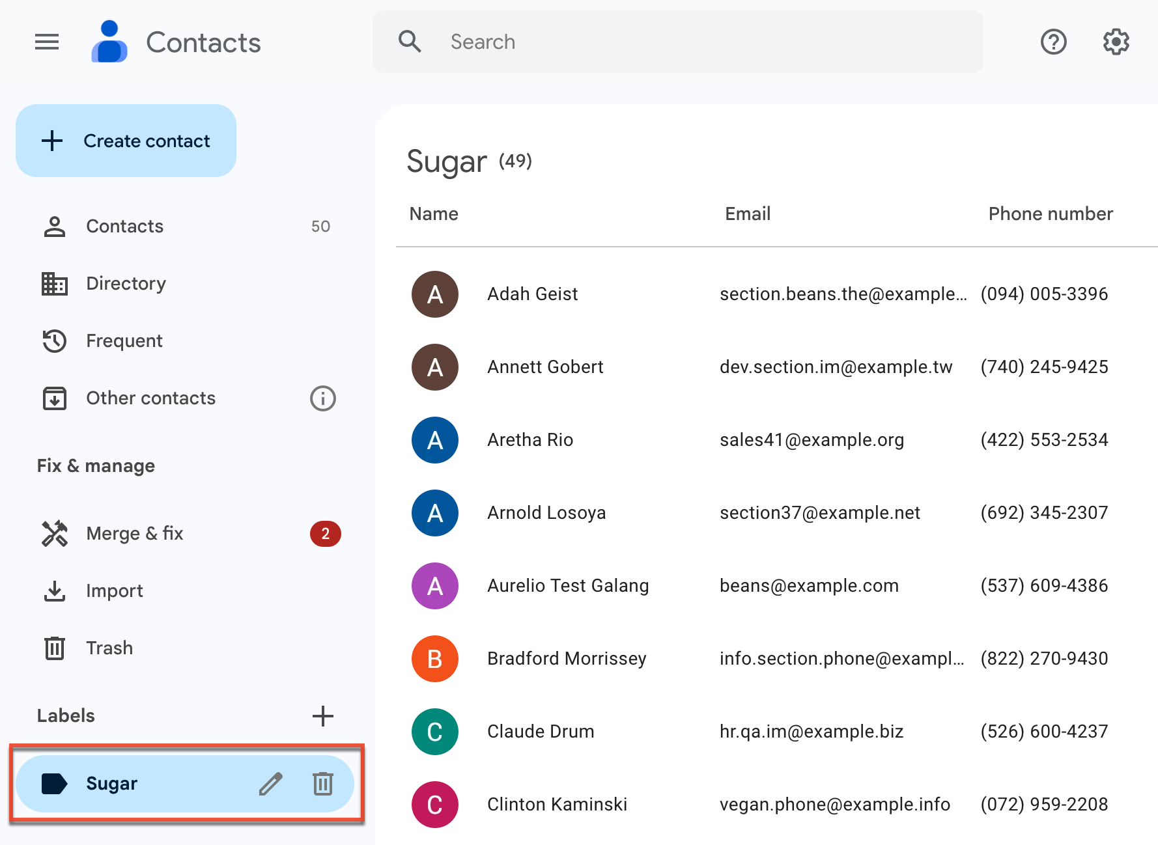The height and width of the screenshot is (845, 1158).
Task: View the Other contacts section
Action: tap(151, 398)
